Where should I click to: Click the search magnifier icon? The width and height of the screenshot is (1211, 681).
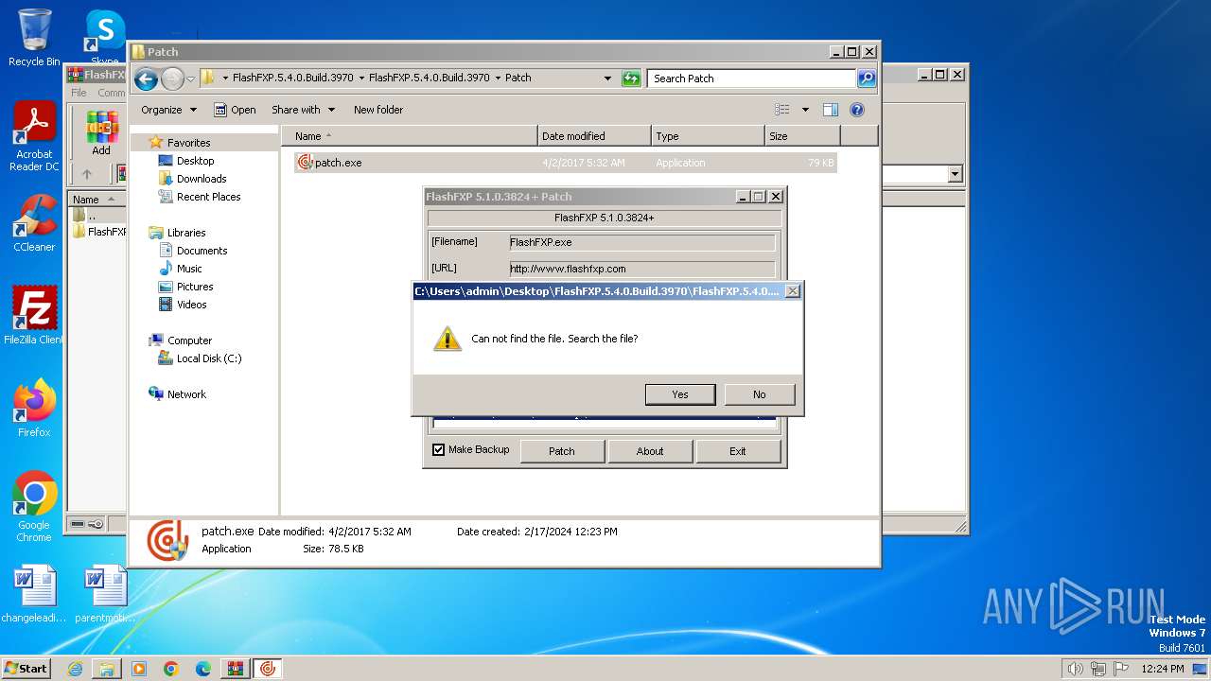coord(867,79)
